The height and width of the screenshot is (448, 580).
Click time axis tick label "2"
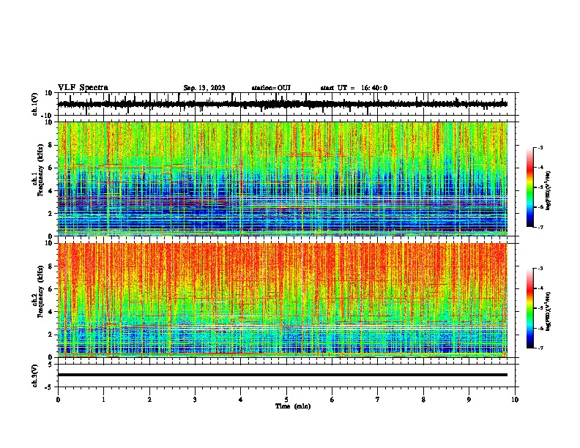point(149,400)
